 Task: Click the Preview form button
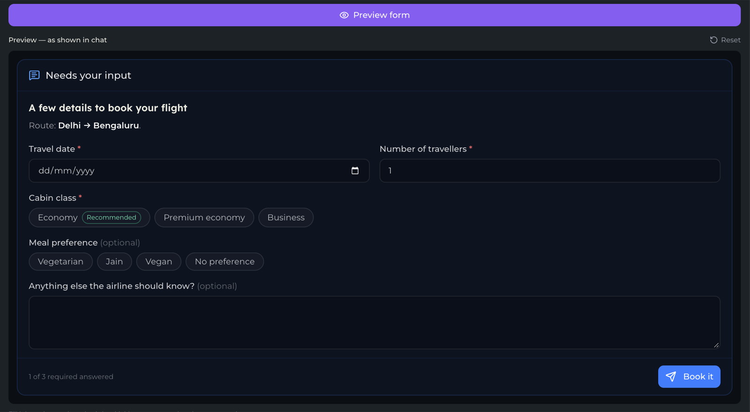pos(375,15)
